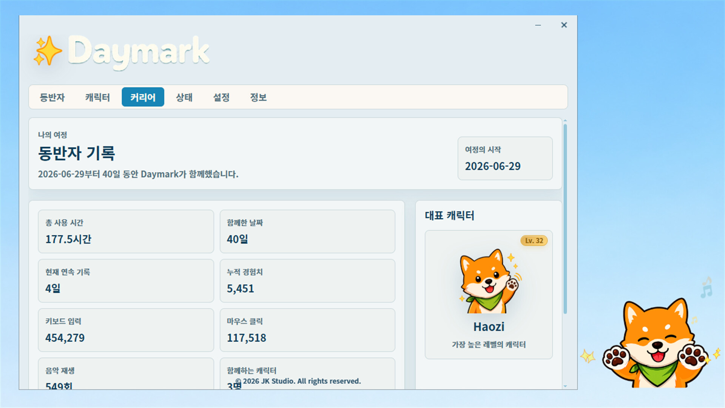The image size is (725, 408).
Task: Click the 대표 캐릭터 heading
Action: coord(450,215)
